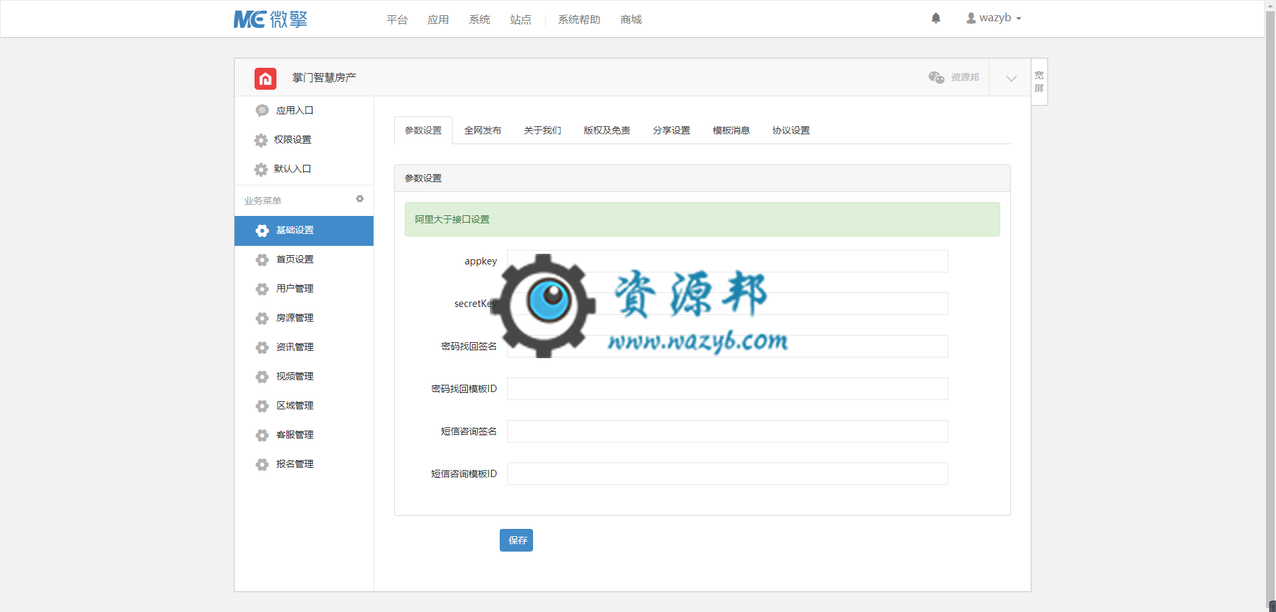Image resolution: width=1276 pixels, height=612 pixels.
Task: Focus the 短信咨询模板ID input field
Action: [728, 474]
